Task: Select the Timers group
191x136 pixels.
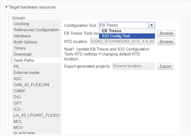Action: click(19, 48)
